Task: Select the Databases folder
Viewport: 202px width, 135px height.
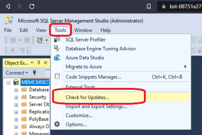Action: pos(39,90)
